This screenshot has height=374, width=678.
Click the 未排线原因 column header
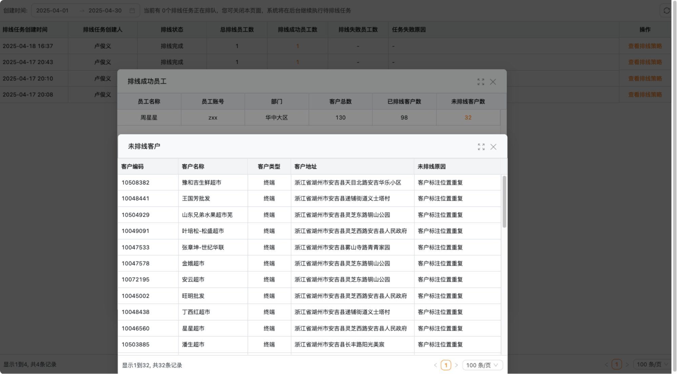(x=431, y=166)
